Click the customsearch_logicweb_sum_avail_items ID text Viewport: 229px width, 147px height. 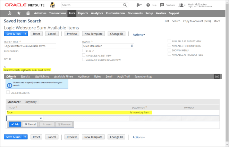click(x=27, y=70)
